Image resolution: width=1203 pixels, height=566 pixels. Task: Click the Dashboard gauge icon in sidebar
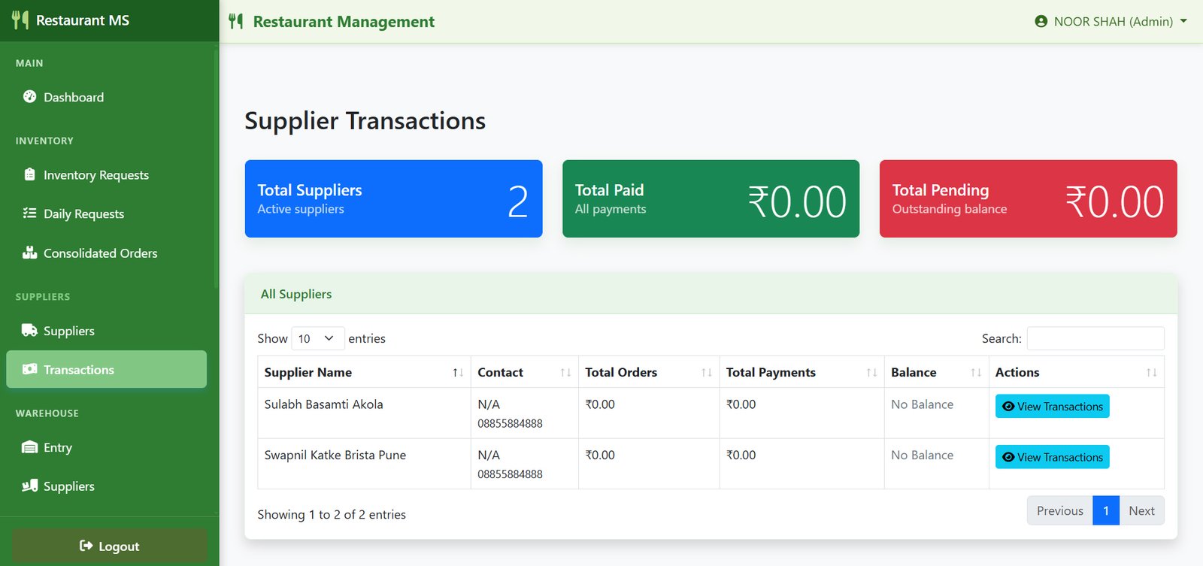coord(29,96)
